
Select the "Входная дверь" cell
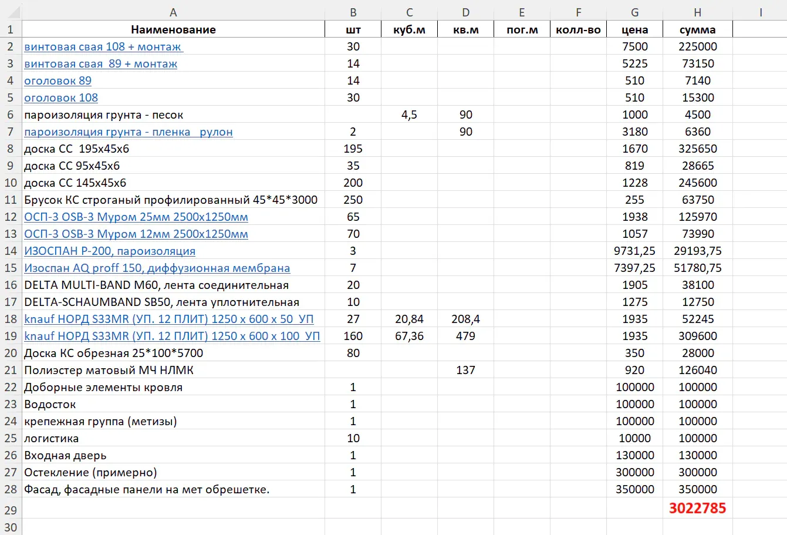[173, 456]
